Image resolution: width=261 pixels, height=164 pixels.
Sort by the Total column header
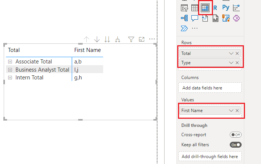point(14,50)
